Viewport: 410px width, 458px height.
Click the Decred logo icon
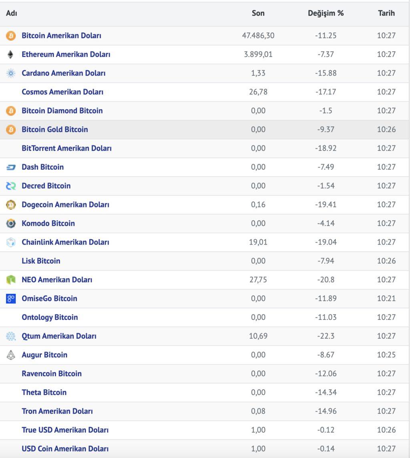point(11,186)
